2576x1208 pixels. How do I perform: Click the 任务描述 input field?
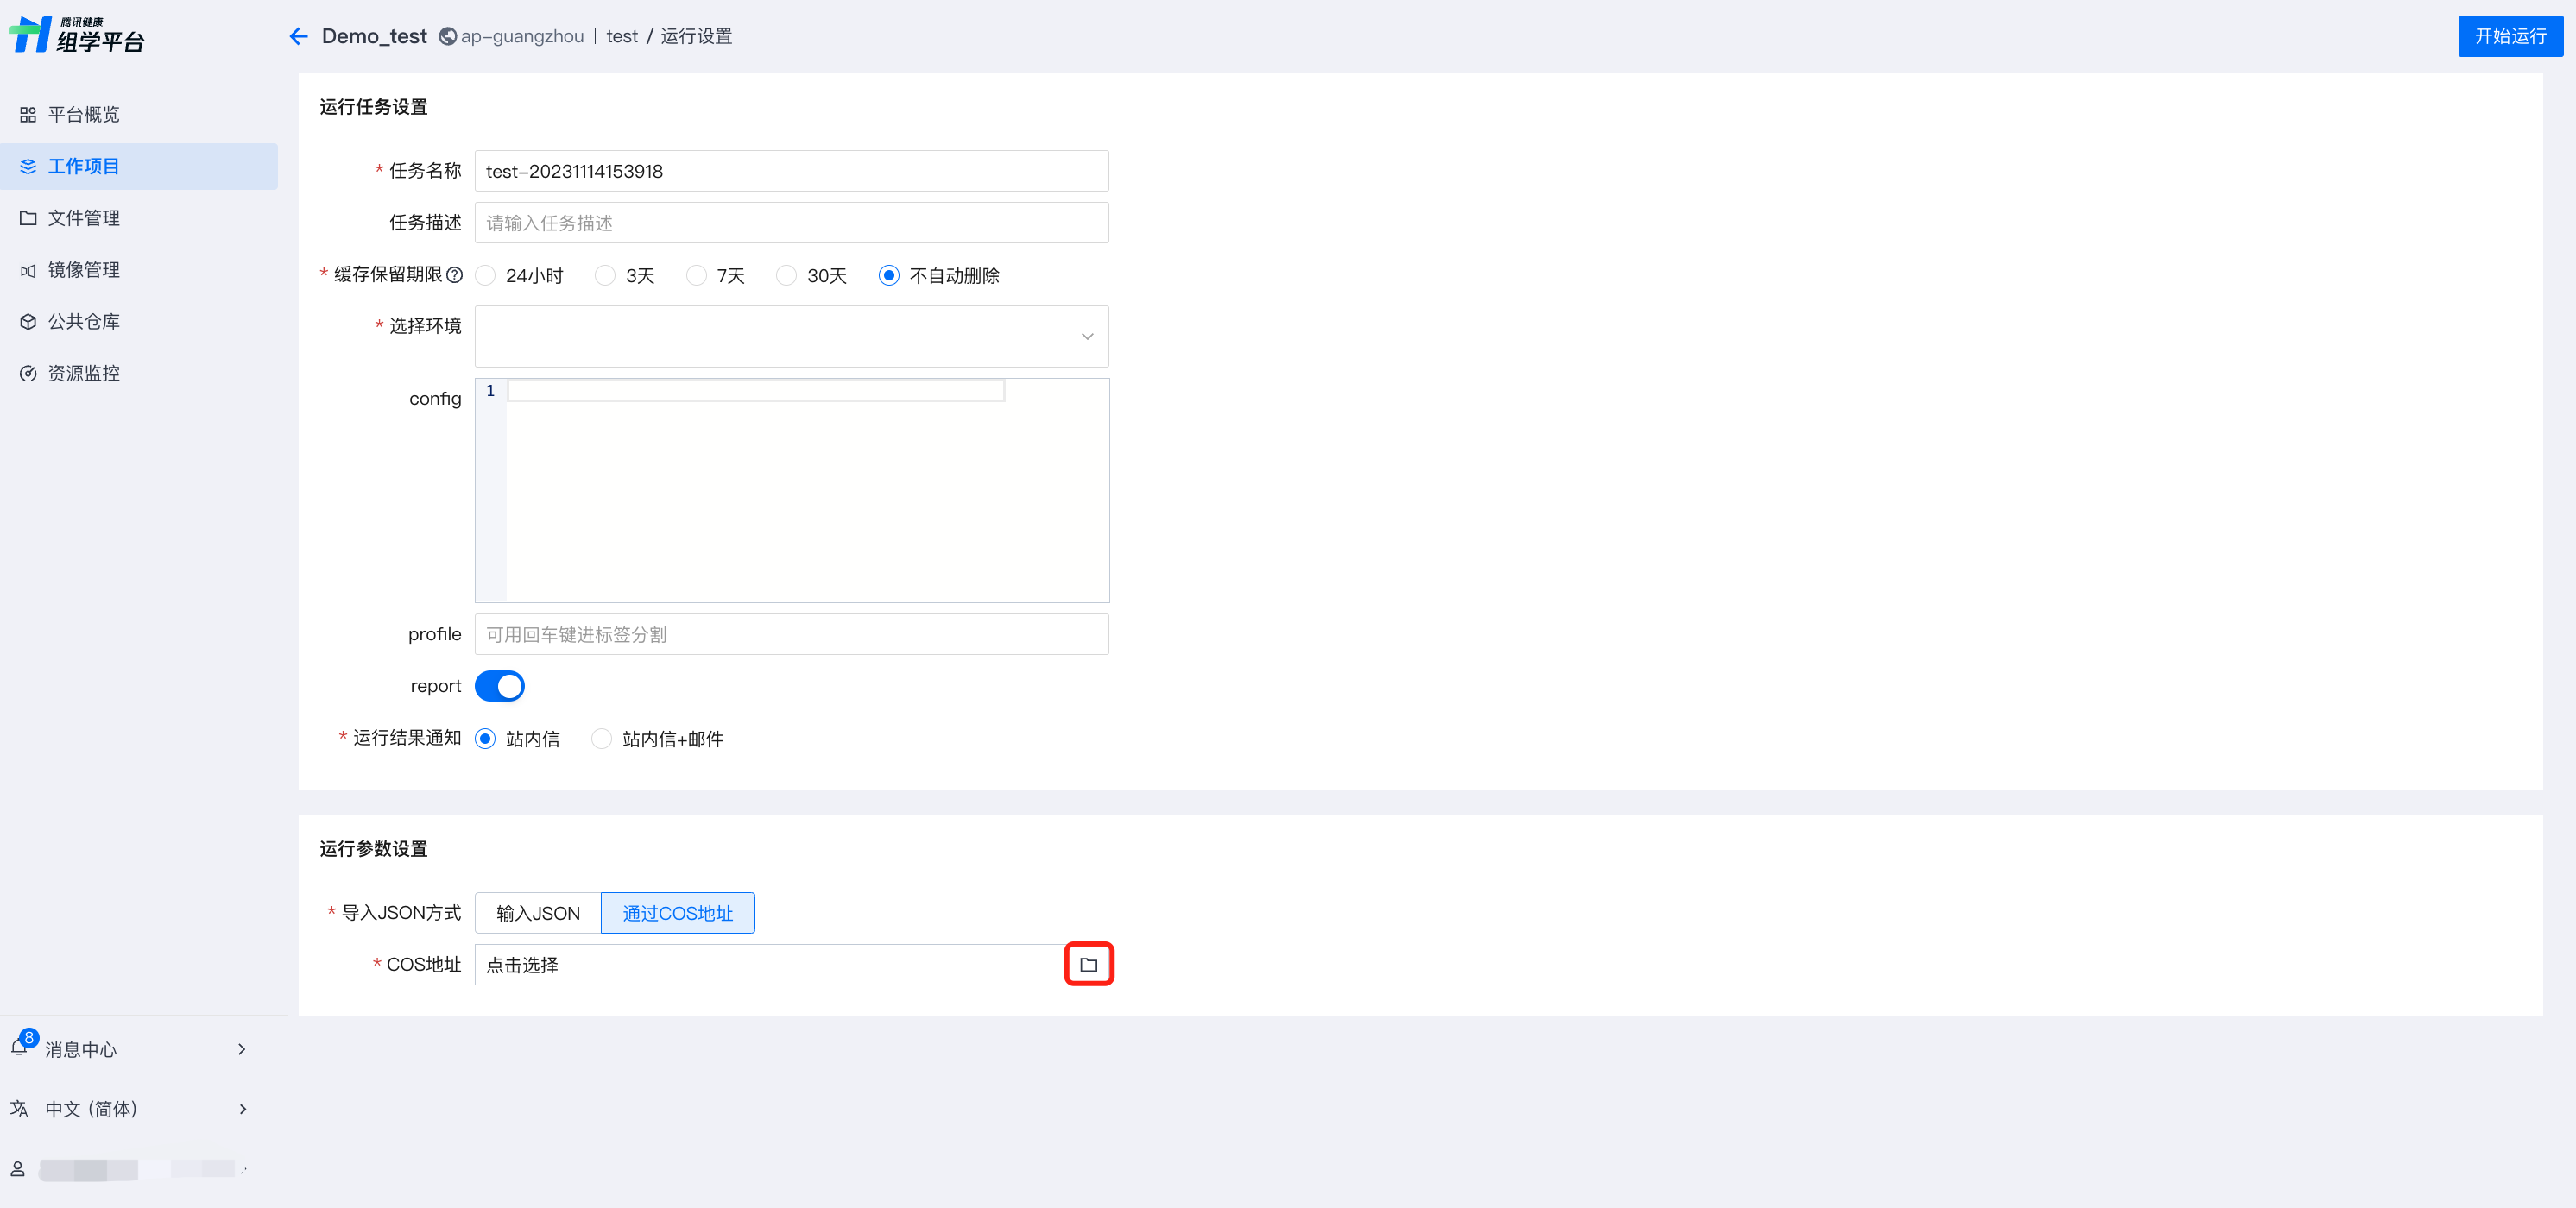[x=791, y=223]
